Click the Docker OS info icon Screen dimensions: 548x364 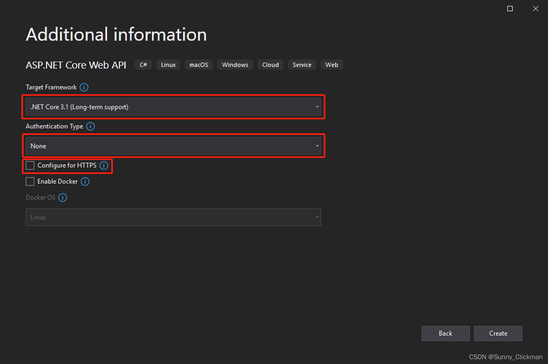pos(63,198)
